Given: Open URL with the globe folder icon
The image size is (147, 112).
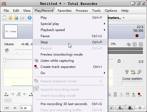Looking at the screenshot, I should click(16, 18).
